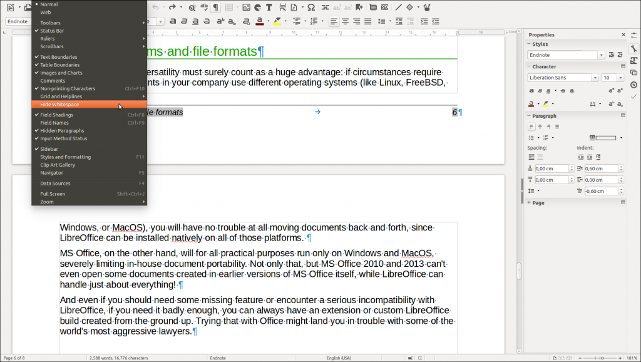Open the Liberation Sans font name dropdown
Screen dimensions: 641x362
coord(595,78)
